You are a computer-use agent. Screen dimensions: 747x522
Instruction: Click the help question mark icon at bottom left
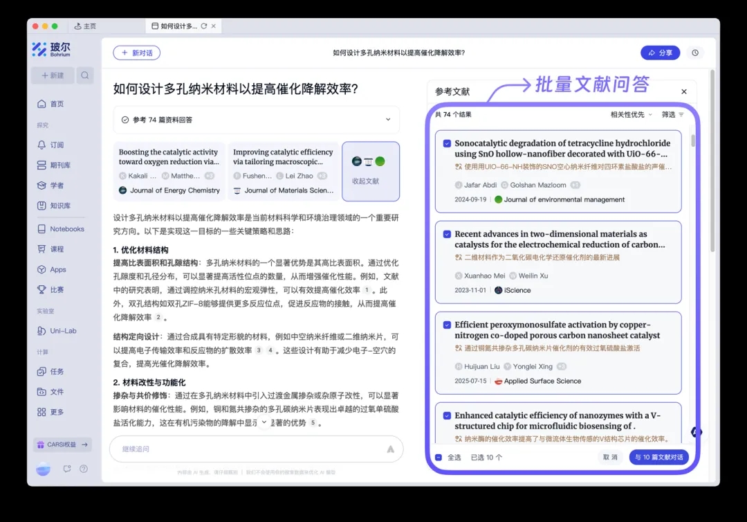84,469
